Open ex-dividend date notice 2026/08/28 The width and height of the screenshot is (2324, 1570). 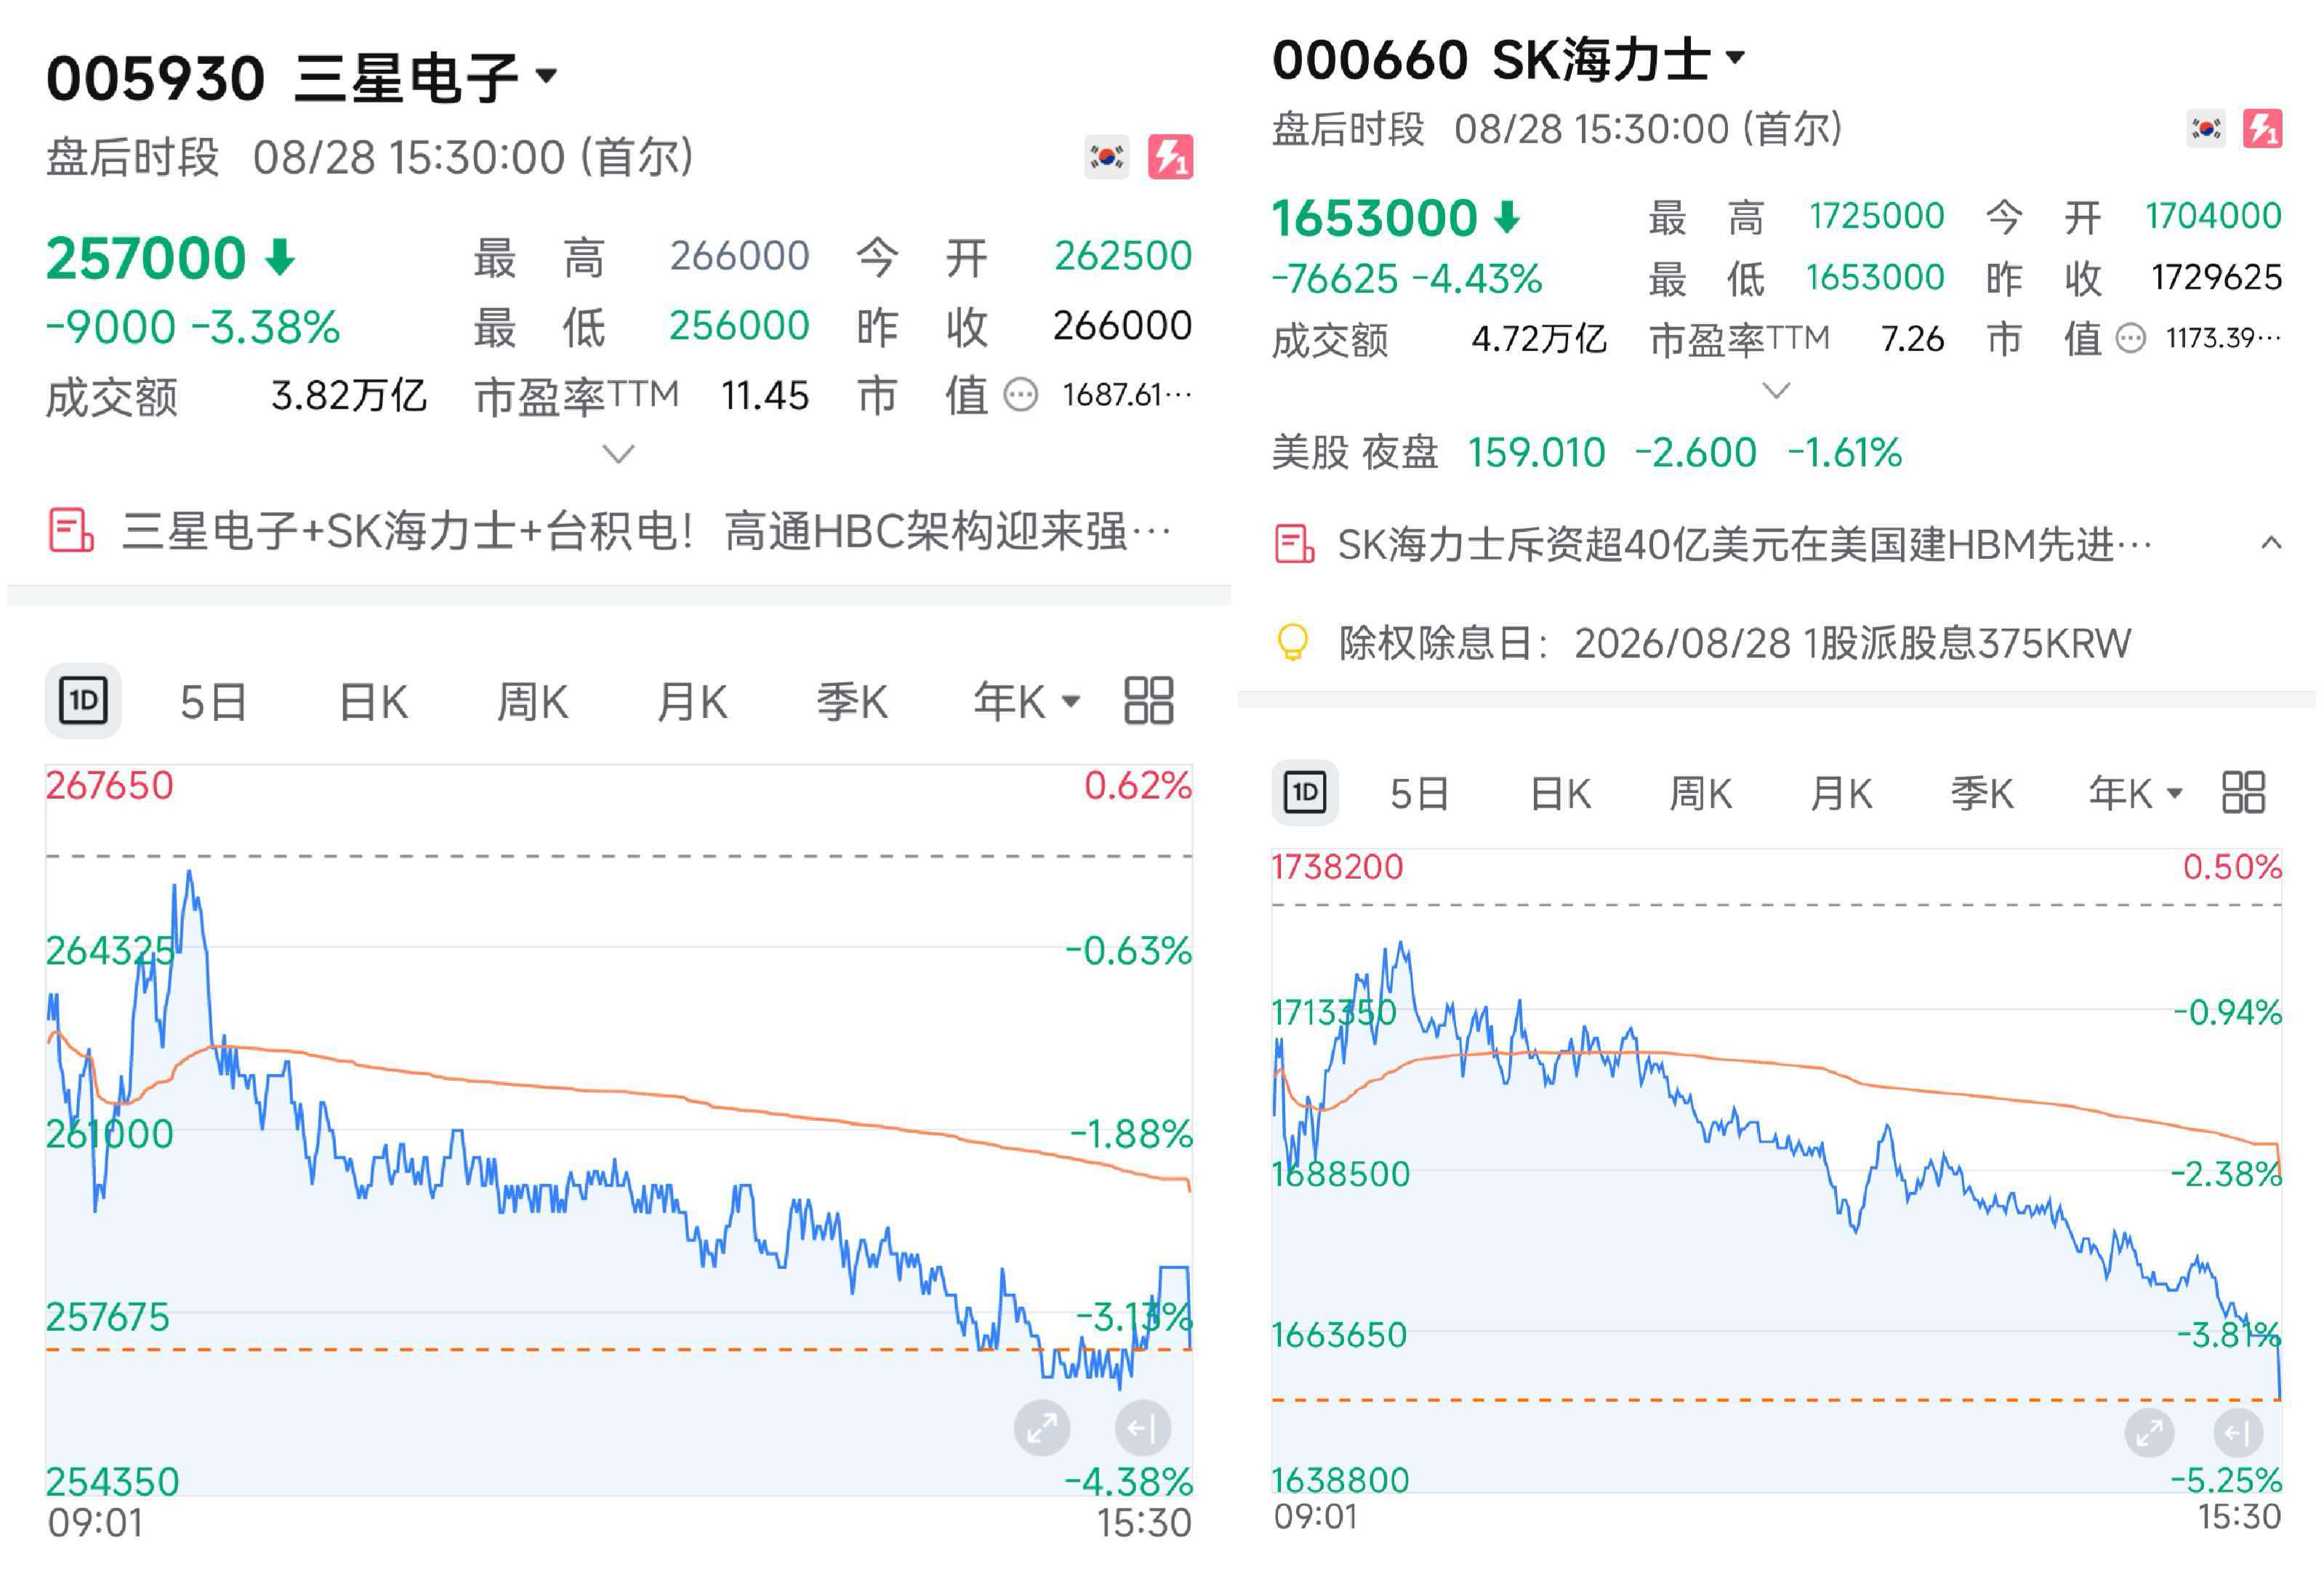1735,643
